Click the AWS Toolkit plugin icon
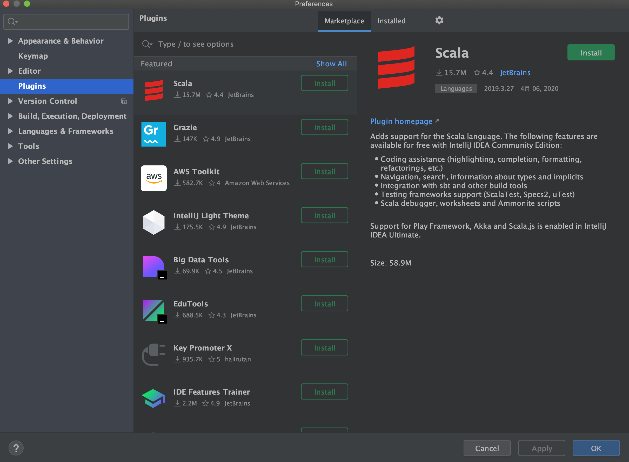The image size is (629, 462). point(153,178)
